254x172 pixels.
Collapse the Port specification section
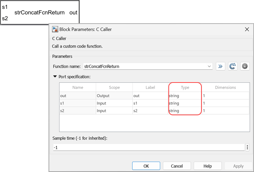pos(55,77)
